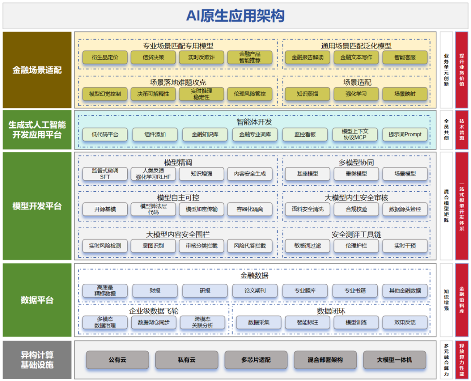This screenshot has height=381, width=471.
Task: Select the 数据平台 layer label
Action: point(37,300)
